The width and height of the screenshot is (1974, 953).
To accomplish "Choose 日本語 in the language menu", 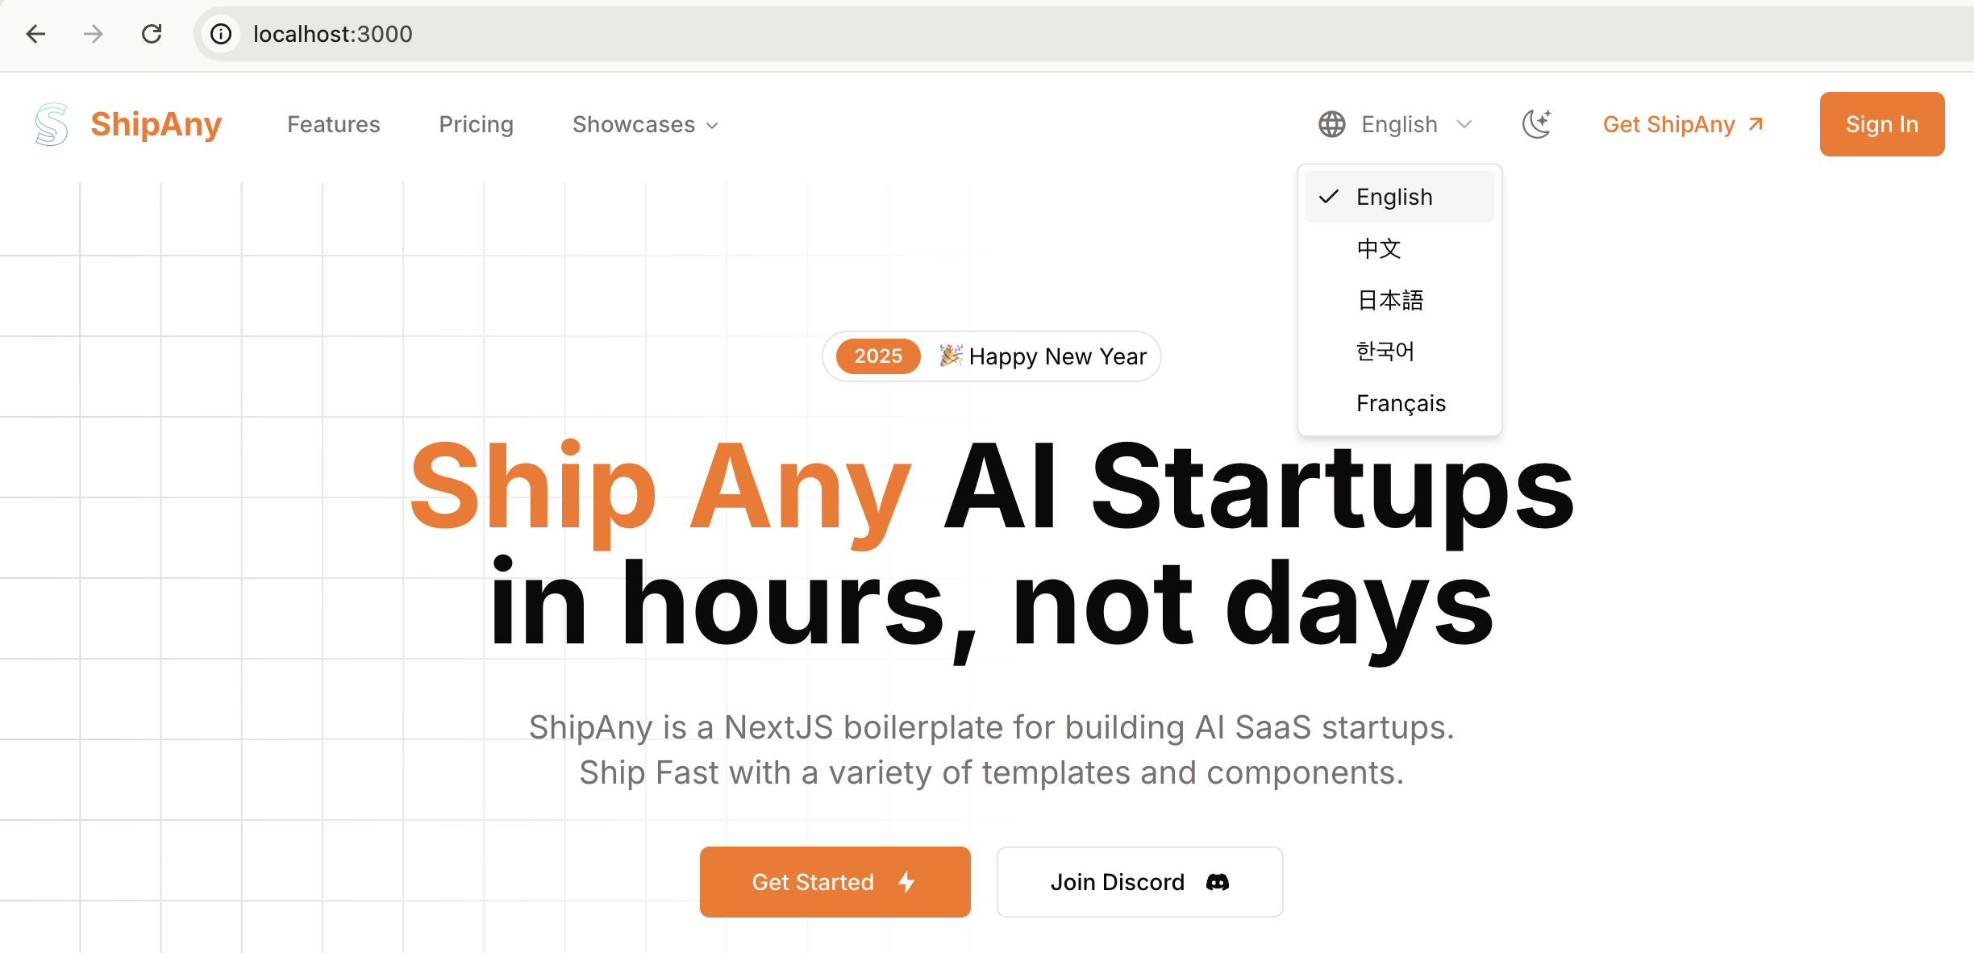I will pyautogui.click(x=1390, y=300).
